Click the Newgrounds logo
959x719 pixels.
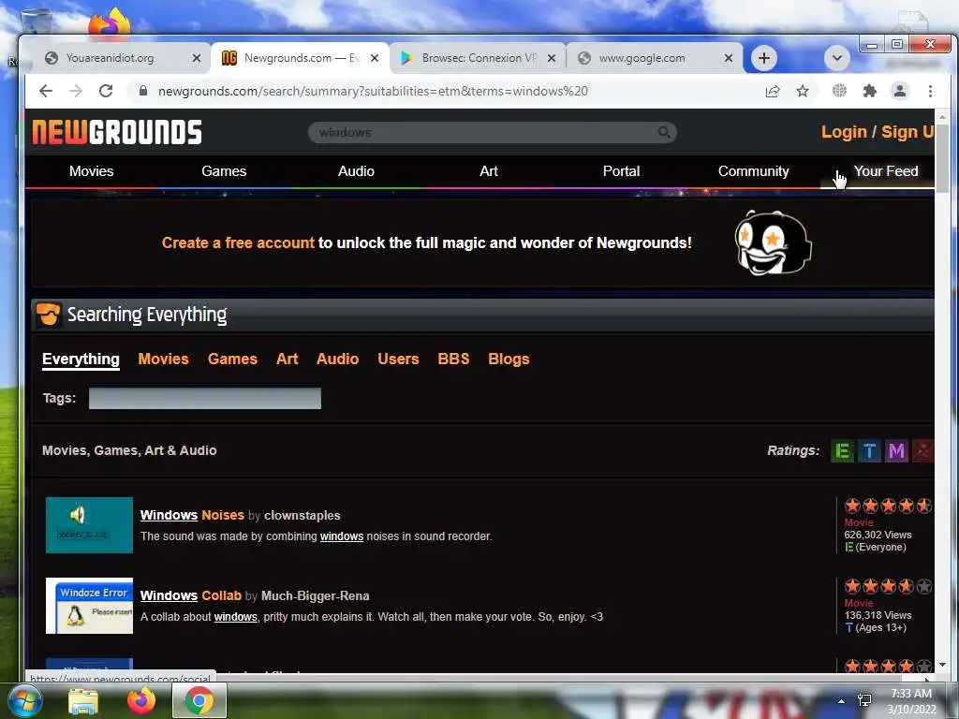pos(117,132)
